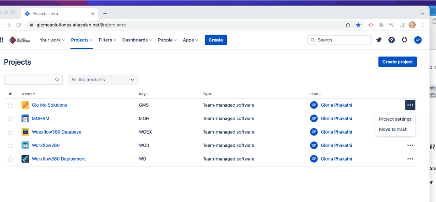Viewport: 436px width, 202px height.
Task: Open Gloria Phakathi lead of Glo Mo Solutions
Action: 336,105
